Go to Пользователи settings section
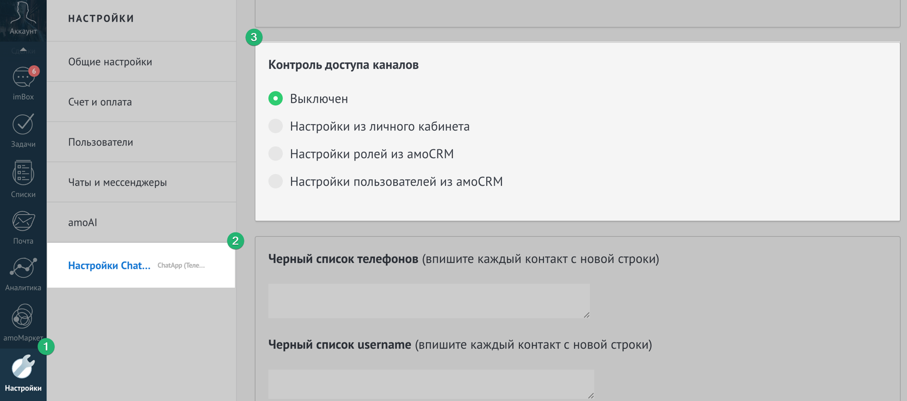Image resolution: width=907 pixels, height=401 pixels. pos(100,142)
